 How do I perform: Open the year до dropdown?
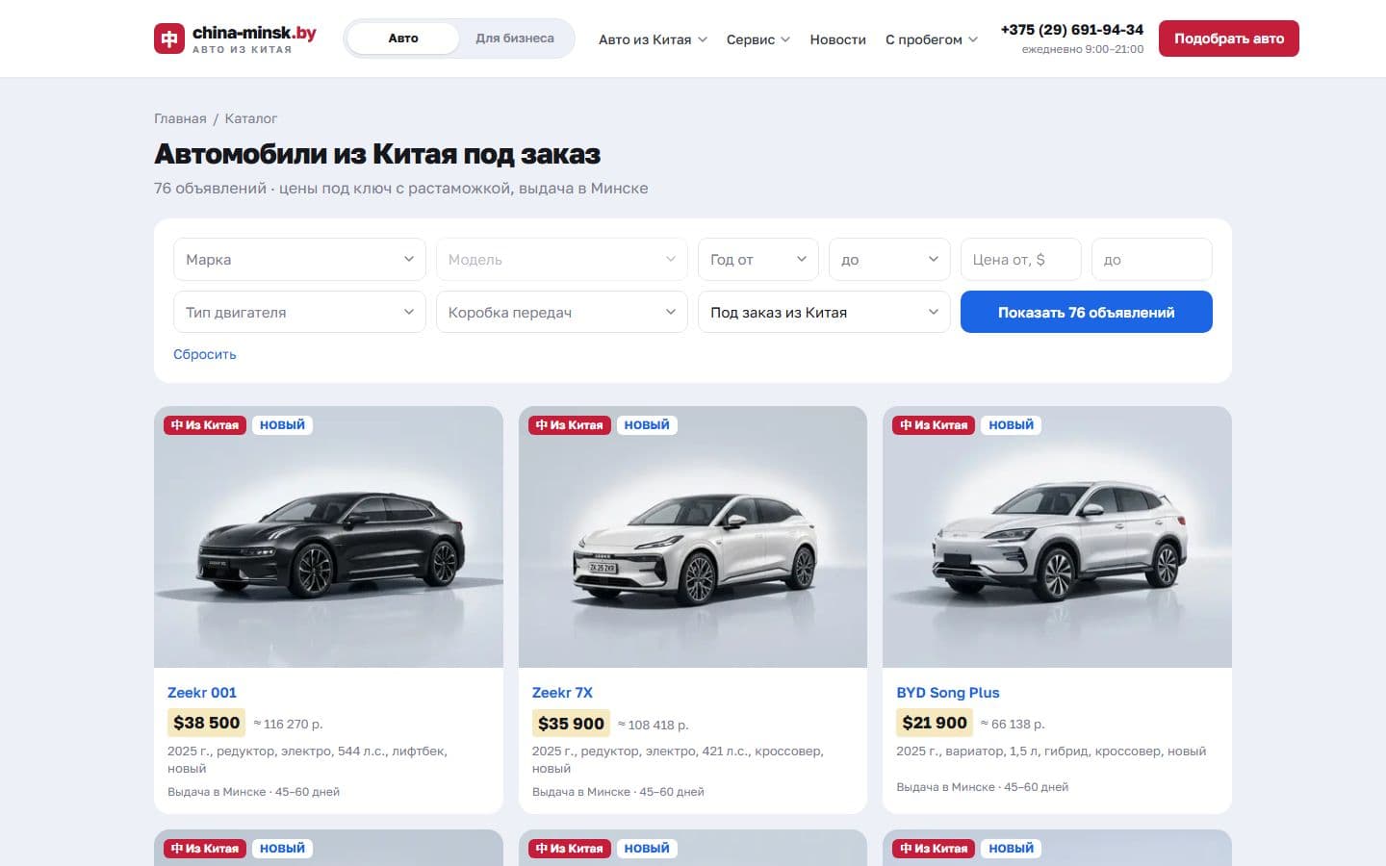[x=889, y=259]
